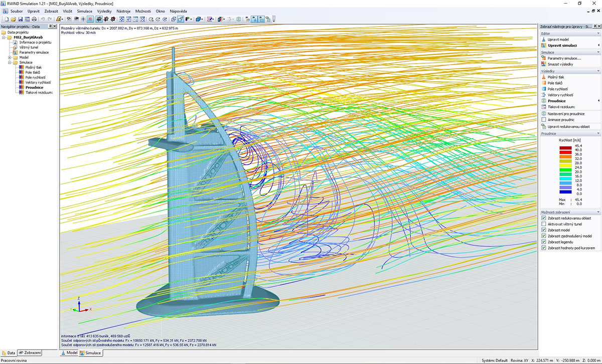Viewport: 602px width, 364px height.
Task: Close the Navigátor projektu panel
Action: coord(55,27)
